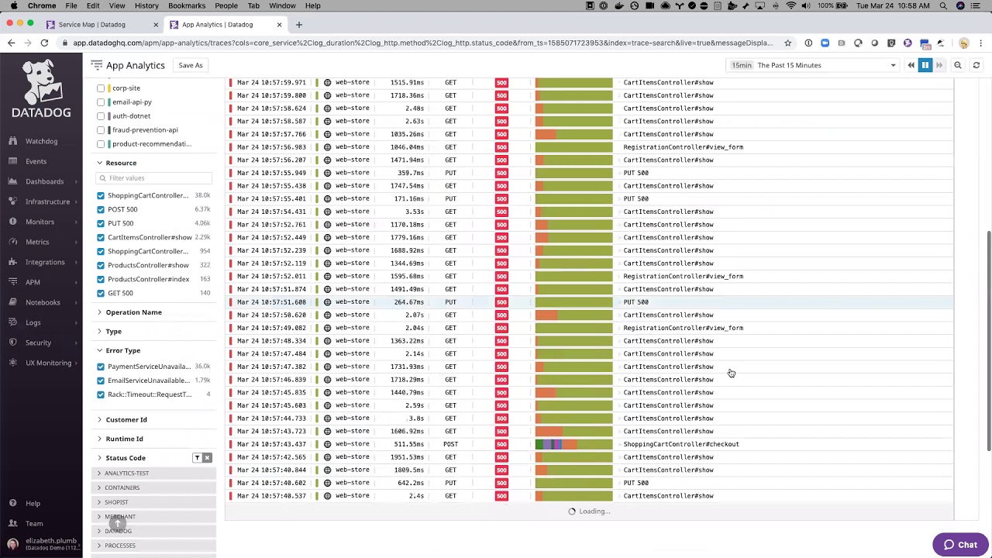Open the View menu
The height and width of the screenshot is (558, 992).
[x=117, y=5]
